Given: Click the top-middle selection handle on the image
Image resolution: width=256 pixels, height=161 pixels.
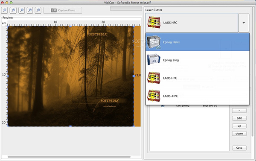Looking at the screenshot, I should (x=70, y=26).
